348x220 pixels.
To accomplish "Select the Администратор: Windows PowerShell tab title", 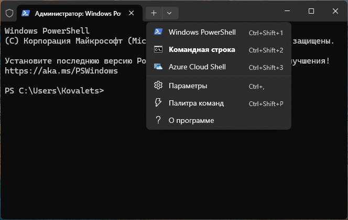I will pyautogui.click(x=78, y=13).
